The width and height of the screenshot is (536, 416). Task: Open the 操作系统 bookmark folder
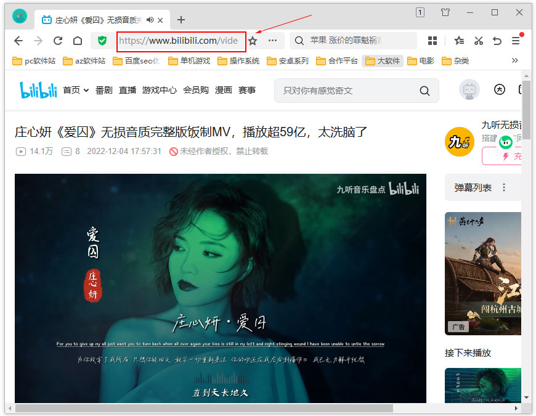coord(238,61)
